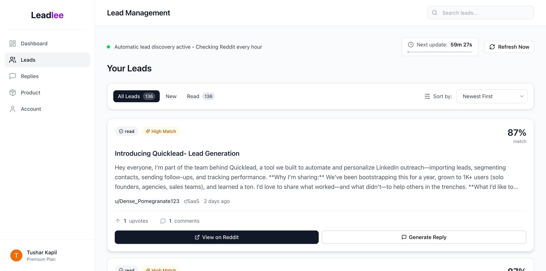
Task: Click the Account person icon
Action: pos(13,109)
